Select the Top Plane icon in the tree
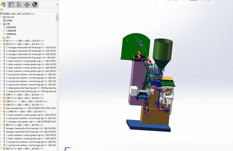 click(x=4, y=31)
